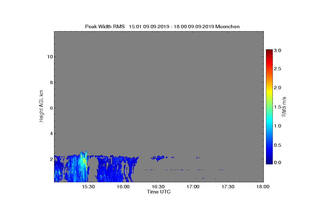326x217 pixels.
Task: Click the 'Muenchen' station name in title
Action: [227, 27]
